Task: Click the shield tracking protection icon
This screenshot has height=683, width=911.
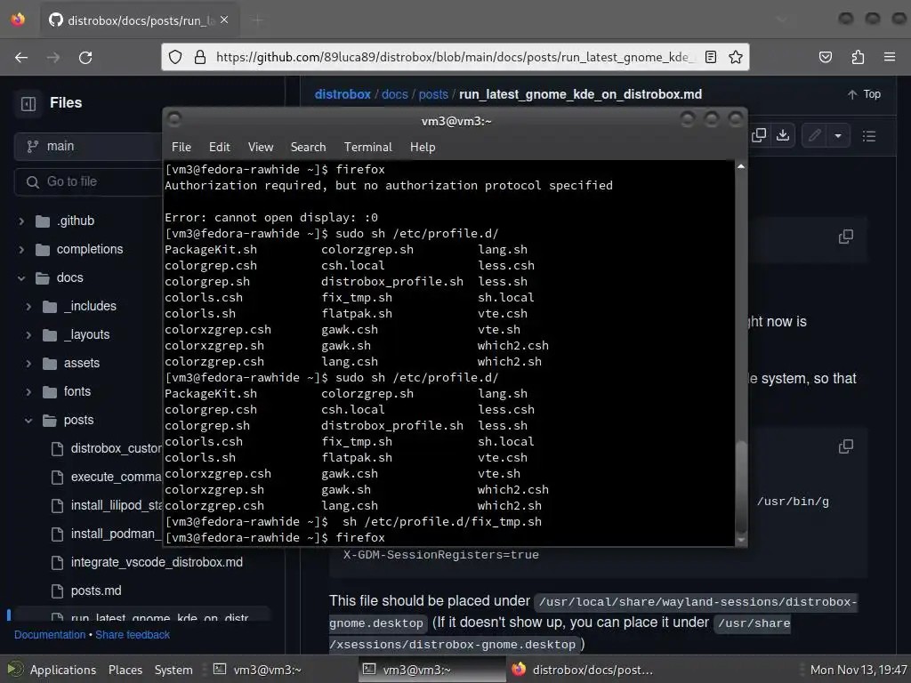Action: coord(175,57)
